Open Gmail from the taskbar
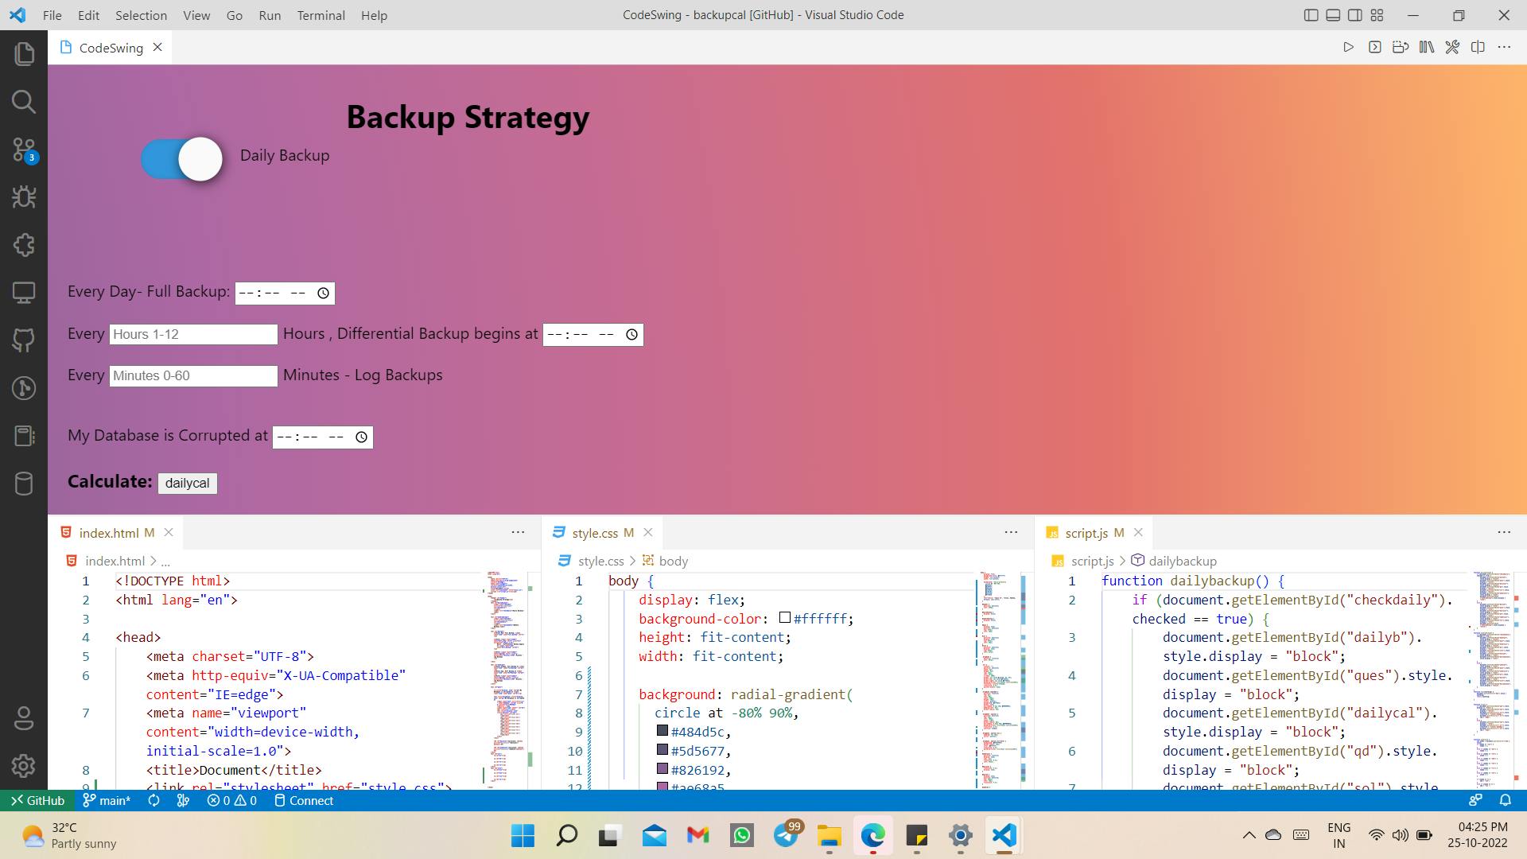Image resolution: width=1527 pixels, height=859 pixels. (698, 836)
